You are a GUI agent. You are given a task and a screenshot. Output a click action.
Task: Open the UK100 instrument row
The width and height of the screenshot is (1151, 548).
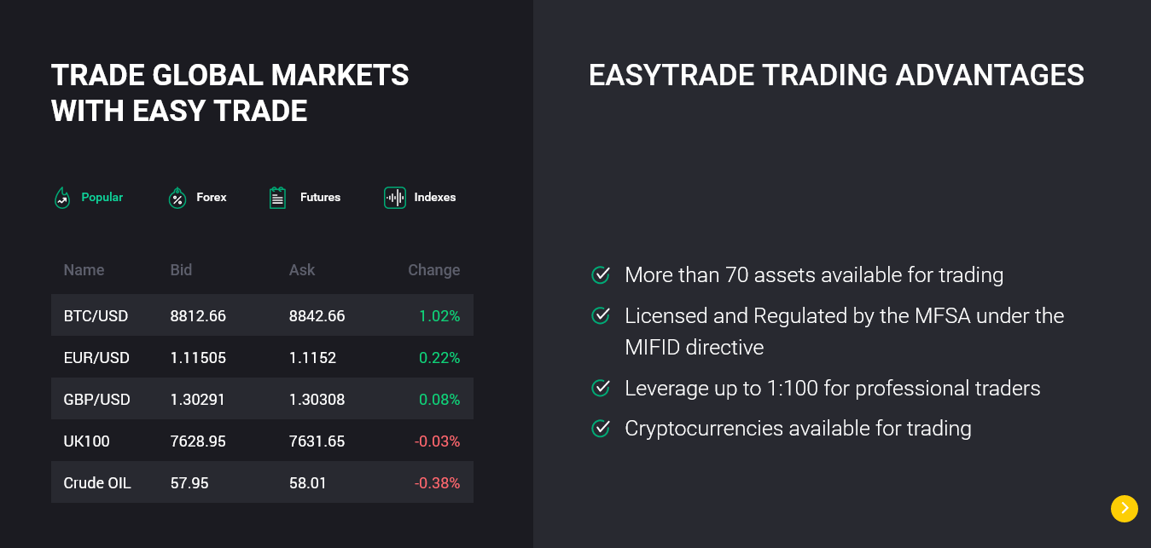pyautogui.click(x=262, y=441)
